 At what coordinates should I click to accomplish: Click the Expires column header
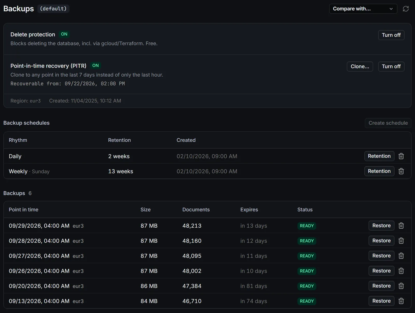click(249, 209)
